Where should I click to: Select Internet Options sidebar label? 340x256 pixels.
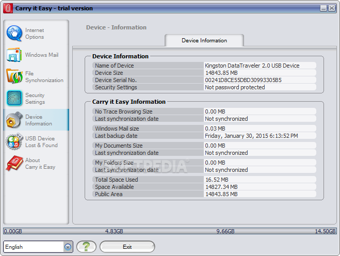tap(35, 34)
